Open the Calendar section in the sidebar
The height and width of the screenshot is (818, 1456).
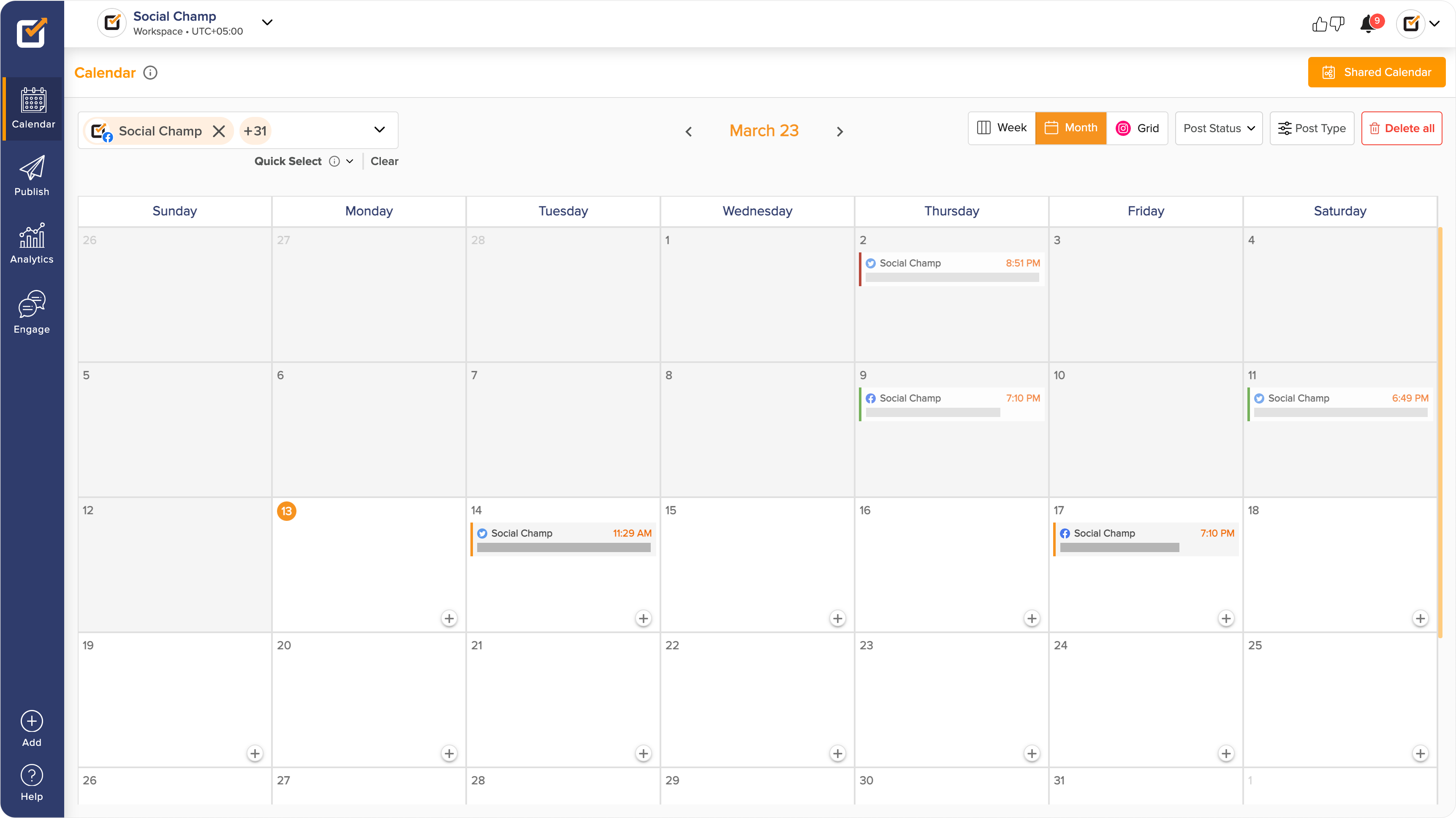pyautogui.click(x=33, y=108)
